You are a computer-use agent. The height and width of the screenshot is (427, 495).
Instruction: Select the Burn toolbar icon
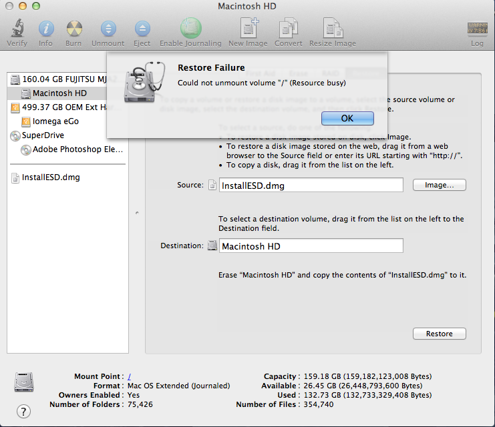pyautogui.click(x=74, y=29)
